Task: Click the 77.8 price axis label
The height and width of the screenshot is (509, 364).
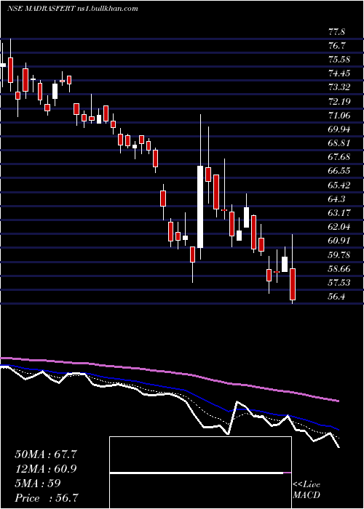Action: tap(336, 32)
